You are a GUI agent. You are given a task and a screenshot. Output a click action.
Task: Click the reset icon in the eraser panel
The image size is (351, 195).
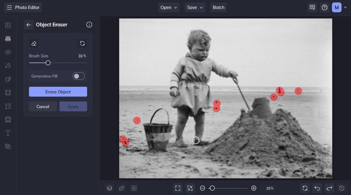pyautogui.click(x=82, y=44)
